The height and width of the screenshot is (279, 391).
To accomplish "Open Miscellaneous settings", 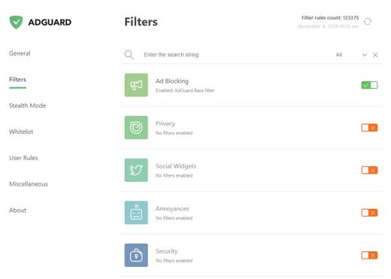I will click(x=29, y=184).
